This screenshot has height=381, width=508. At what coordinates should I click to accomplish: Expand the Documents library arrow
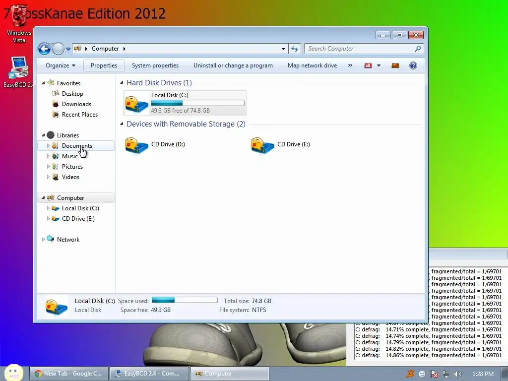pyautogui.click(x=48, y=146)
